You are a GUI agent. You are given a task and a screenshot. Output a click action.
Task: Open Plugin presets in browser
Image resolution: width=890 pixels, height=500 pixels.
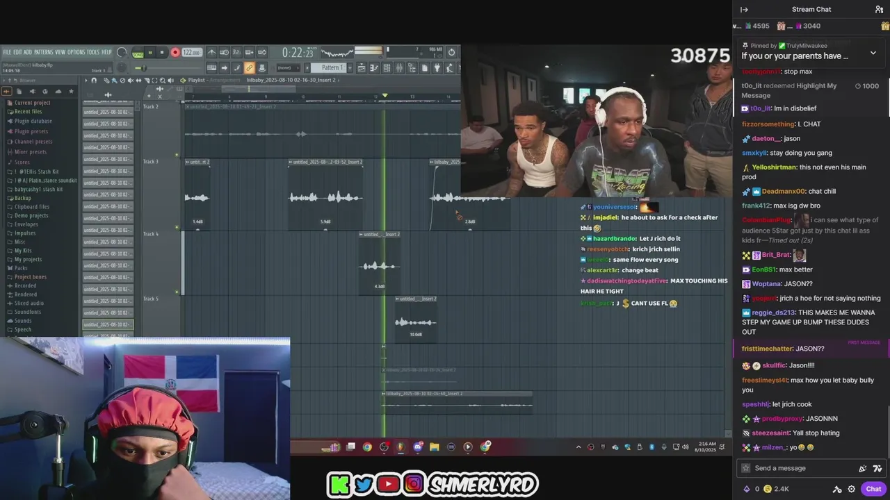click(31, 131)
